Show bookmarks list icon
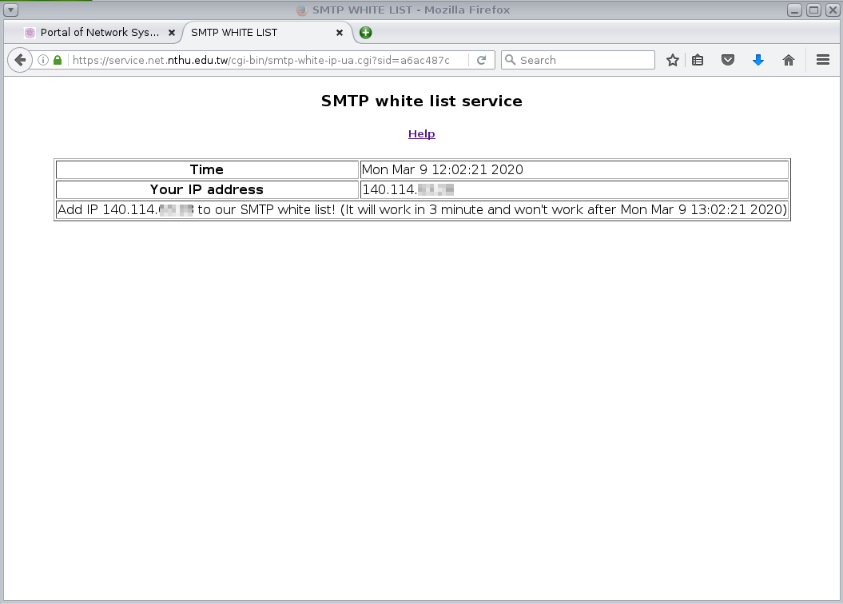This screenshot has height=604, width=843. (x=698, y=60)
